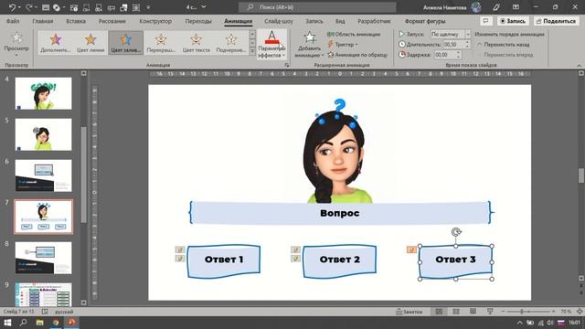Collapse the ribbon with the chevron
Viewport: 585px width, 329px height.
click(579, 65)
